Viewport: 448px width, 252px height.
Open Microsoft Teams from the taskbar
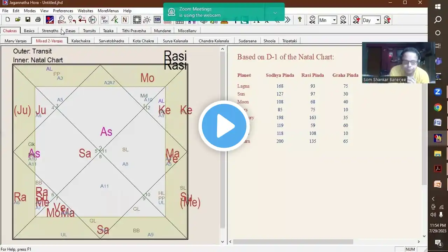click(437, 61)
